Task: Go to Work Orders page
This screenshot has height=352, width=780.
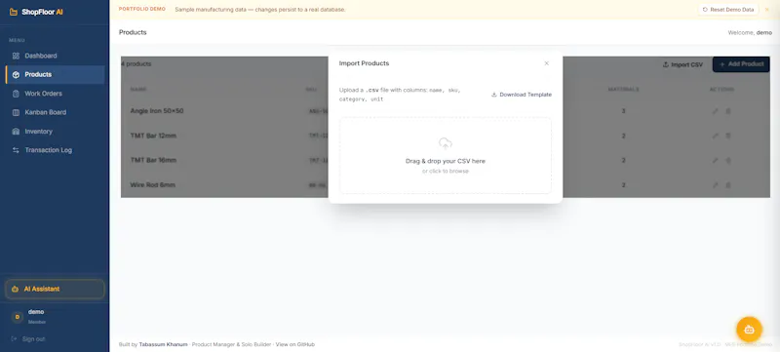Action: tap(55, 94)
